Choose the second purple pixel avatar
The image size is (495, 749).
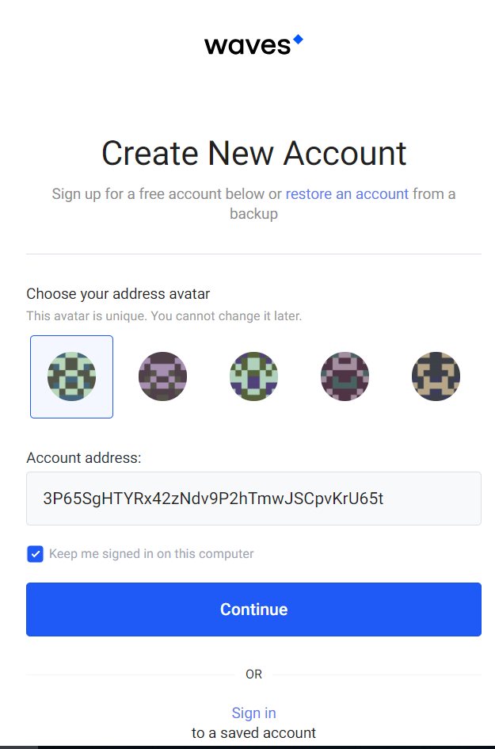pyautogui.click(x=162, y=376)
